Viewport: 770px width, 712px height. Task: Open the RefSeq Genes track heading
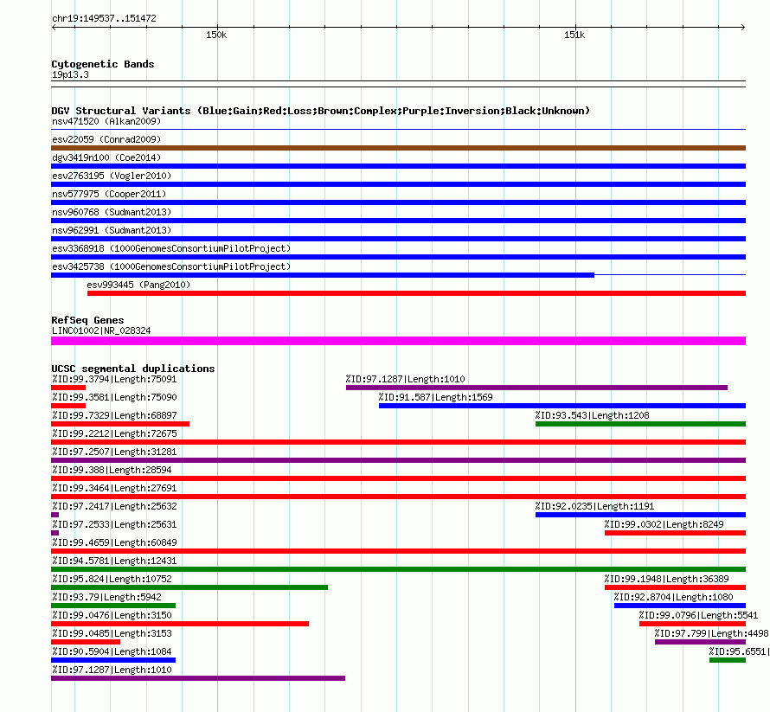(87, 320)
